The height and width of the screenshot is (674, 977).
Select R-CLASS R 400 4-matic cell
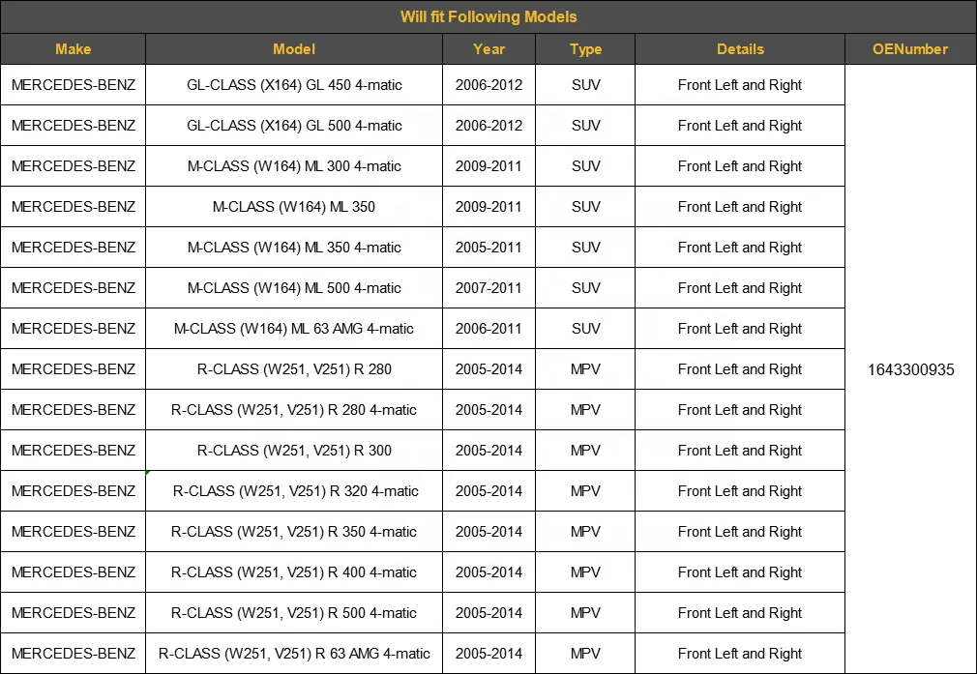coord(294,572)
